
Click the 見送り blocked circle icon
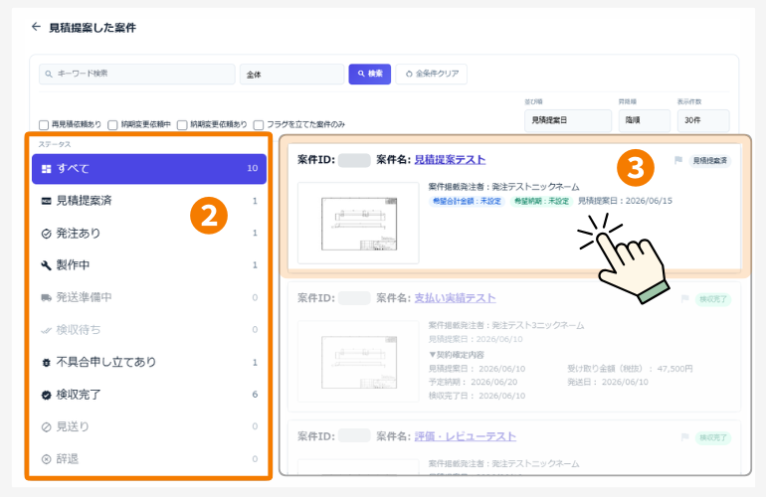click(47, 427)
